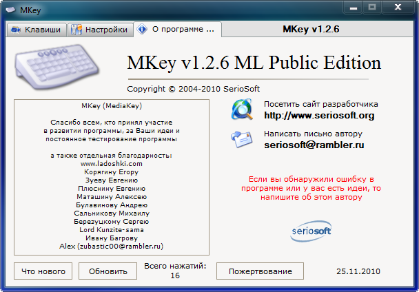Click the text www.ladoshki.com
Viewport: 419px width, 292px height.
[112, 163]
